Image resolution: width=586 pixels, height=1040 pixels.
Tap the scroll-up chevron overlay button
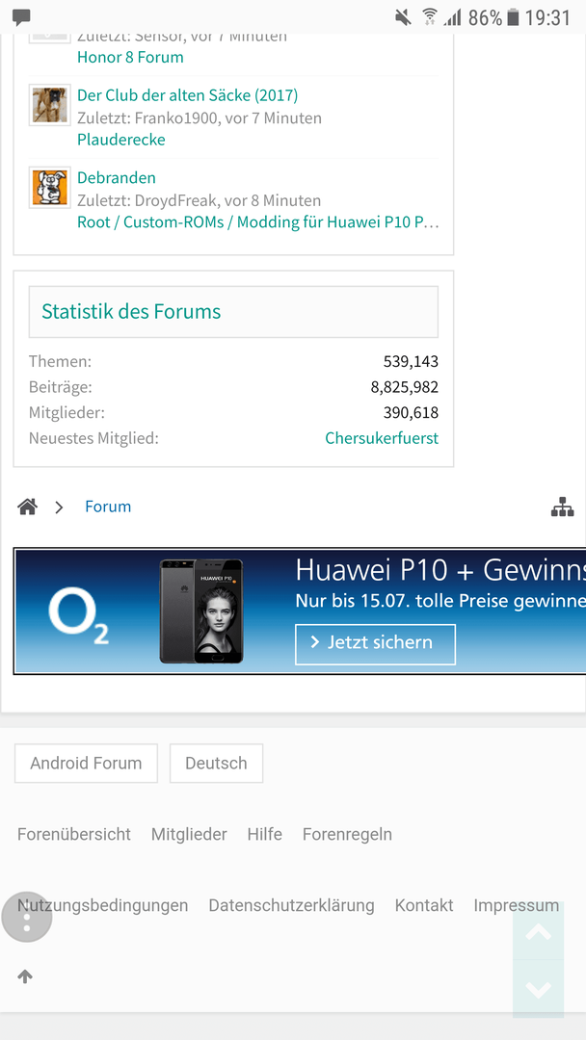click(538, 932)
